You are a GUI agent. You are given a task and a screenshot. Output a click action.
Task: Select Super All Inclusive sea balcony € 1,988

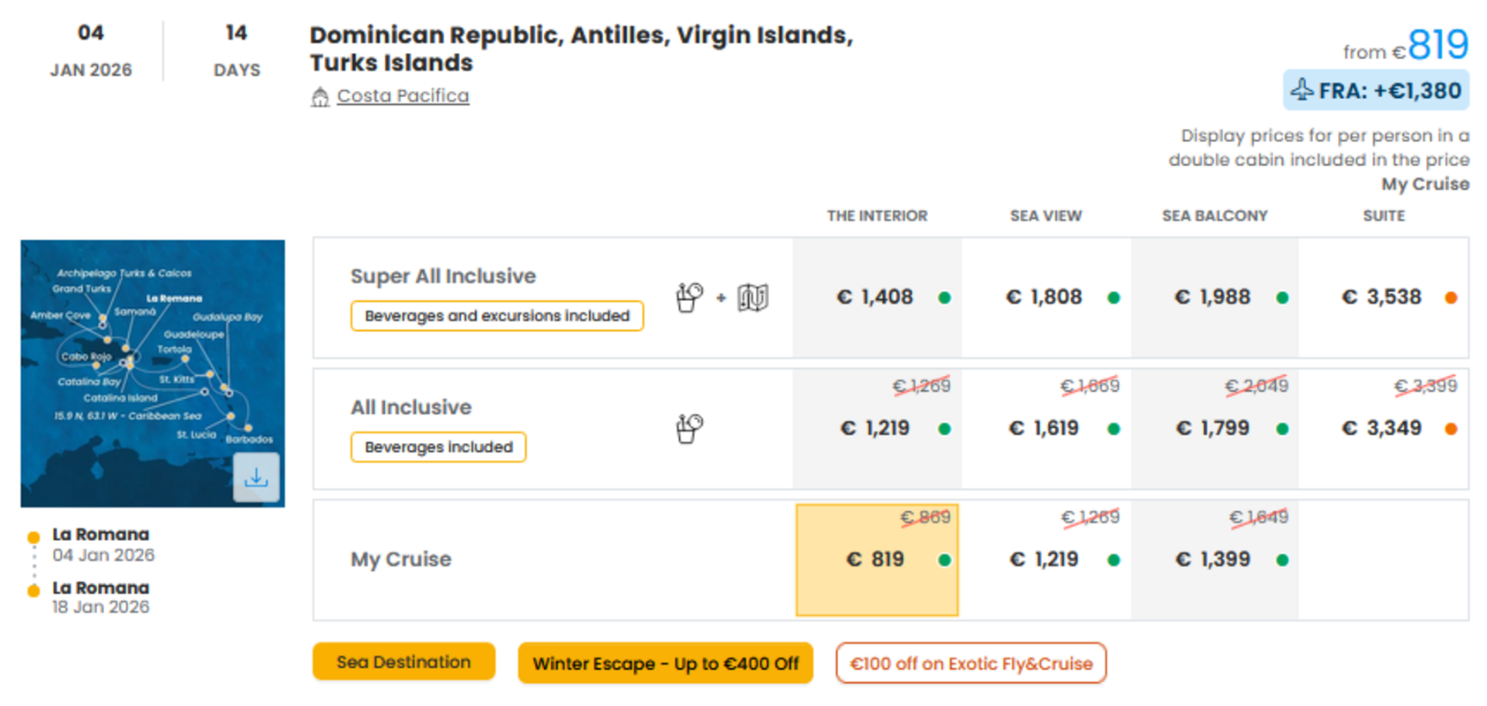[1215, 297]
